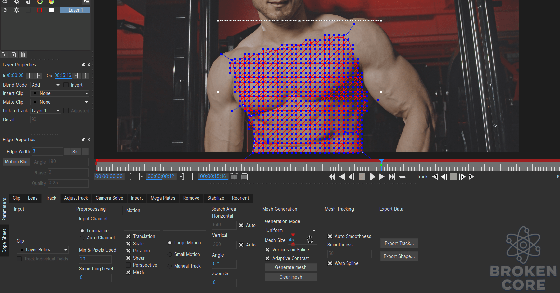Jump to the last frame

click(392, 177)
